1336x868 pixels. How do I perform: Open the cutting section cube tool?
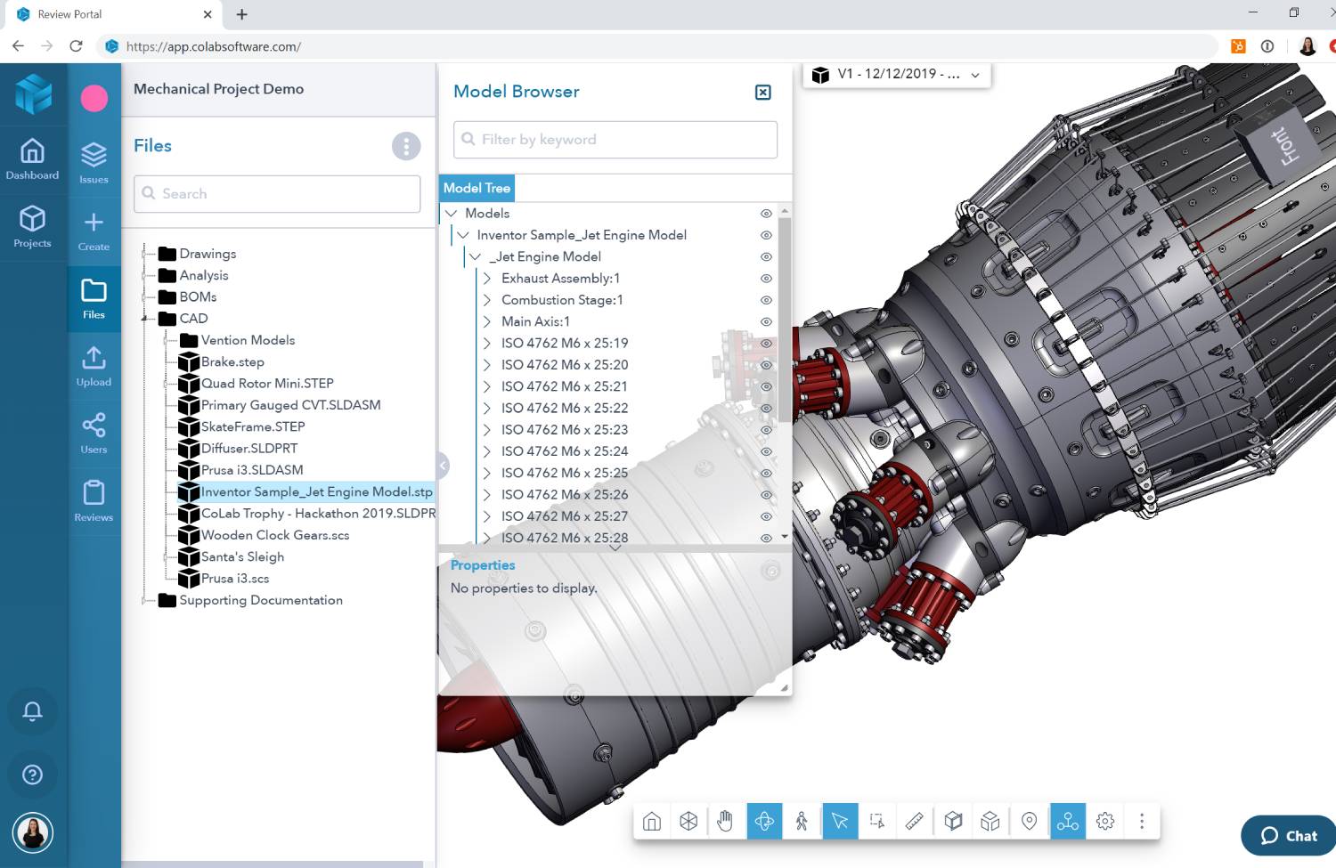(953, 821)
